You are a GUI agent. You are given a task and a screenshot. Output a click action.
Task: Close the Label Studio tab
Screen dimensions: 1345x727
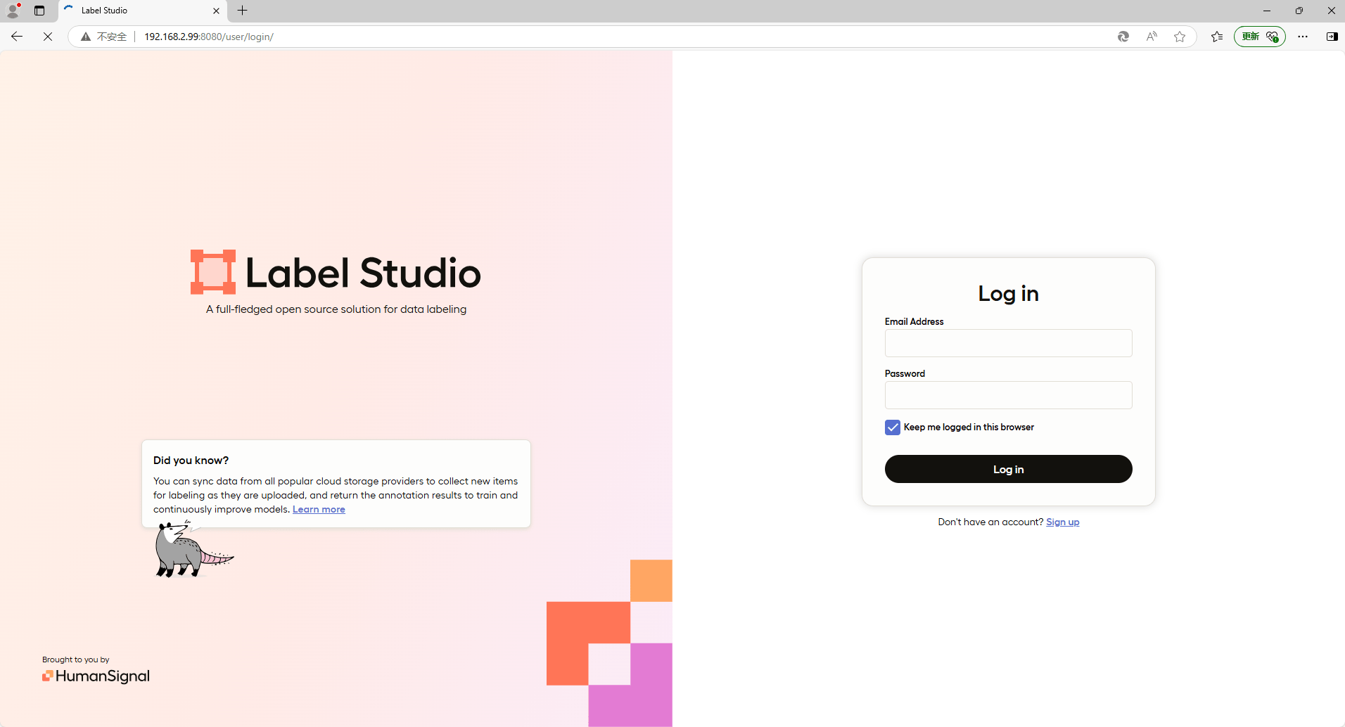point(216,11)
